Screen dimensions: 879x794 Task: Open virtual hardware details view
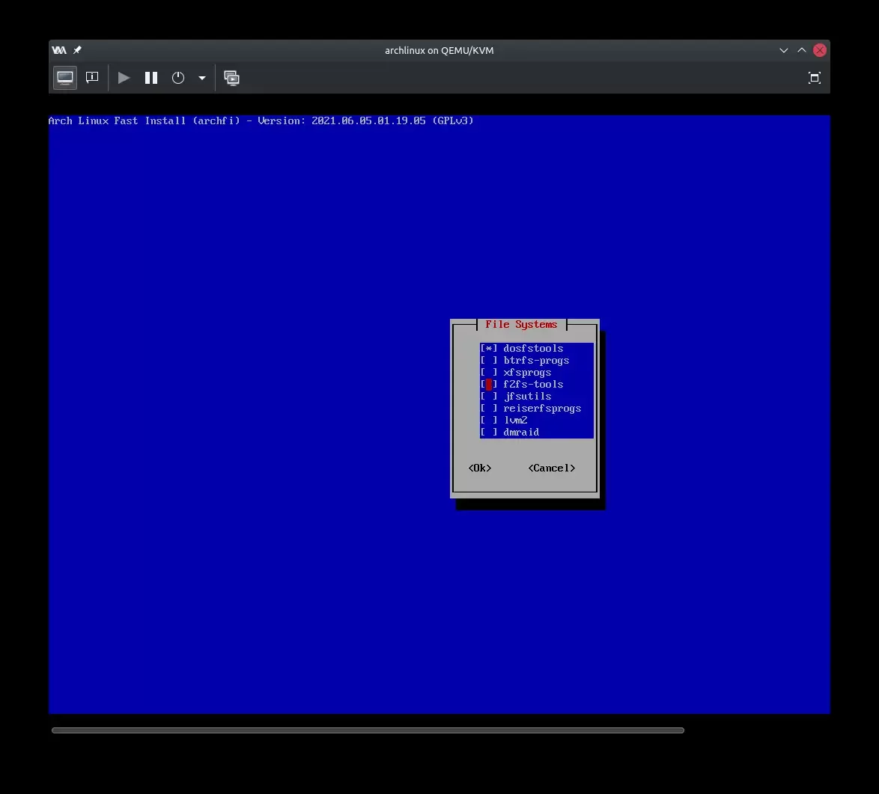click(92, 78)
